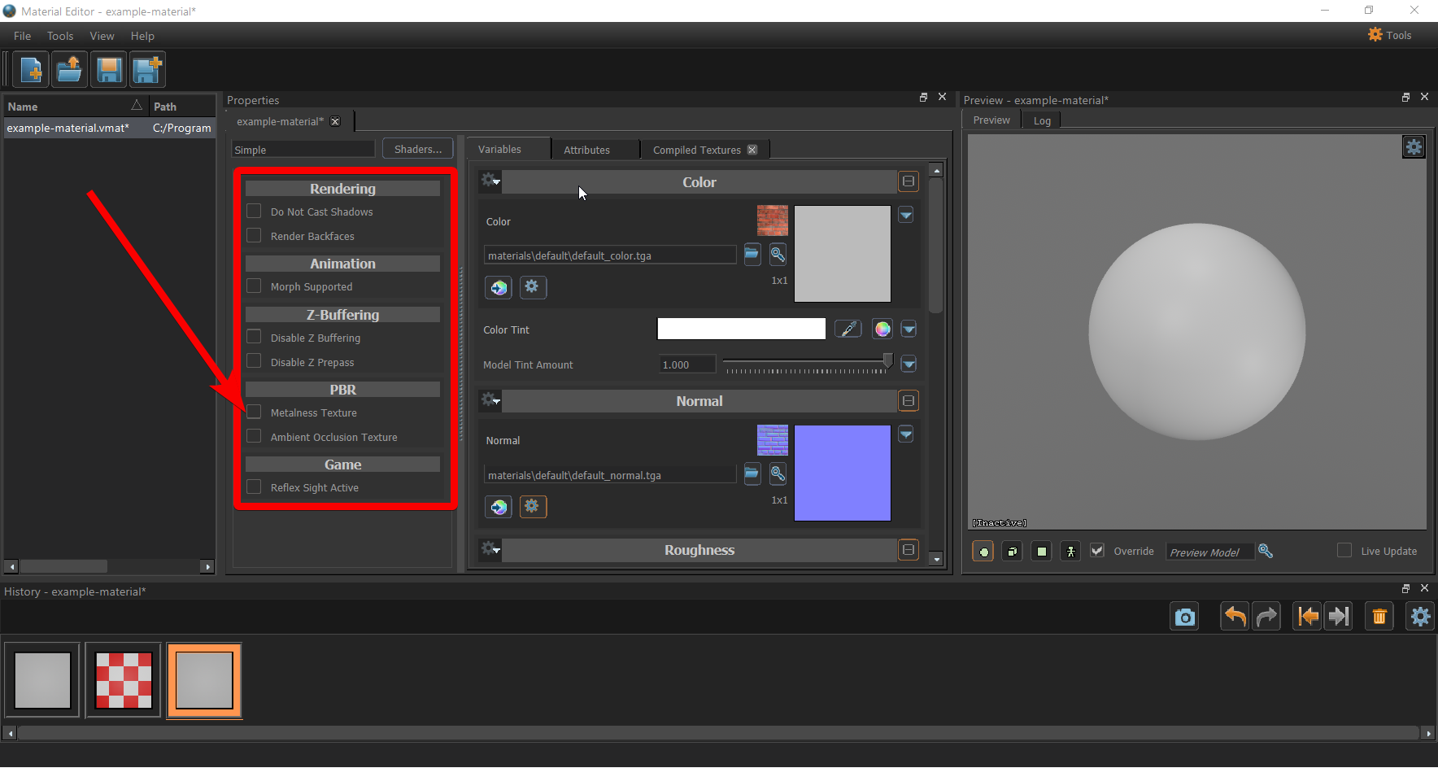Toggle Disable Z Buffering
The image size is (1438, 768).
click(254, 338)
